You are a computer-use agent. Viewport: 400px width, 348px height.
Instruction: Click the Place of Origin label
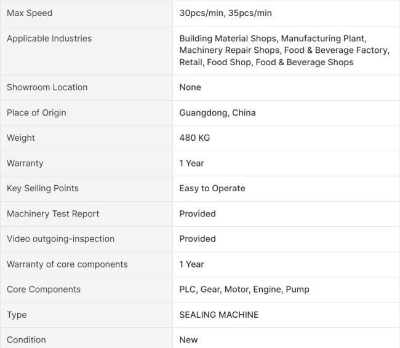pyautogui.click(x=36, y=113)
